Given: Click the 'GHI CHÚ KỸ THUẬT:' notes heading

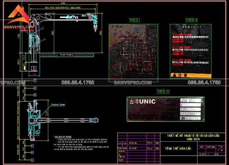Looking at the screenshot, I should coord(63,137).
